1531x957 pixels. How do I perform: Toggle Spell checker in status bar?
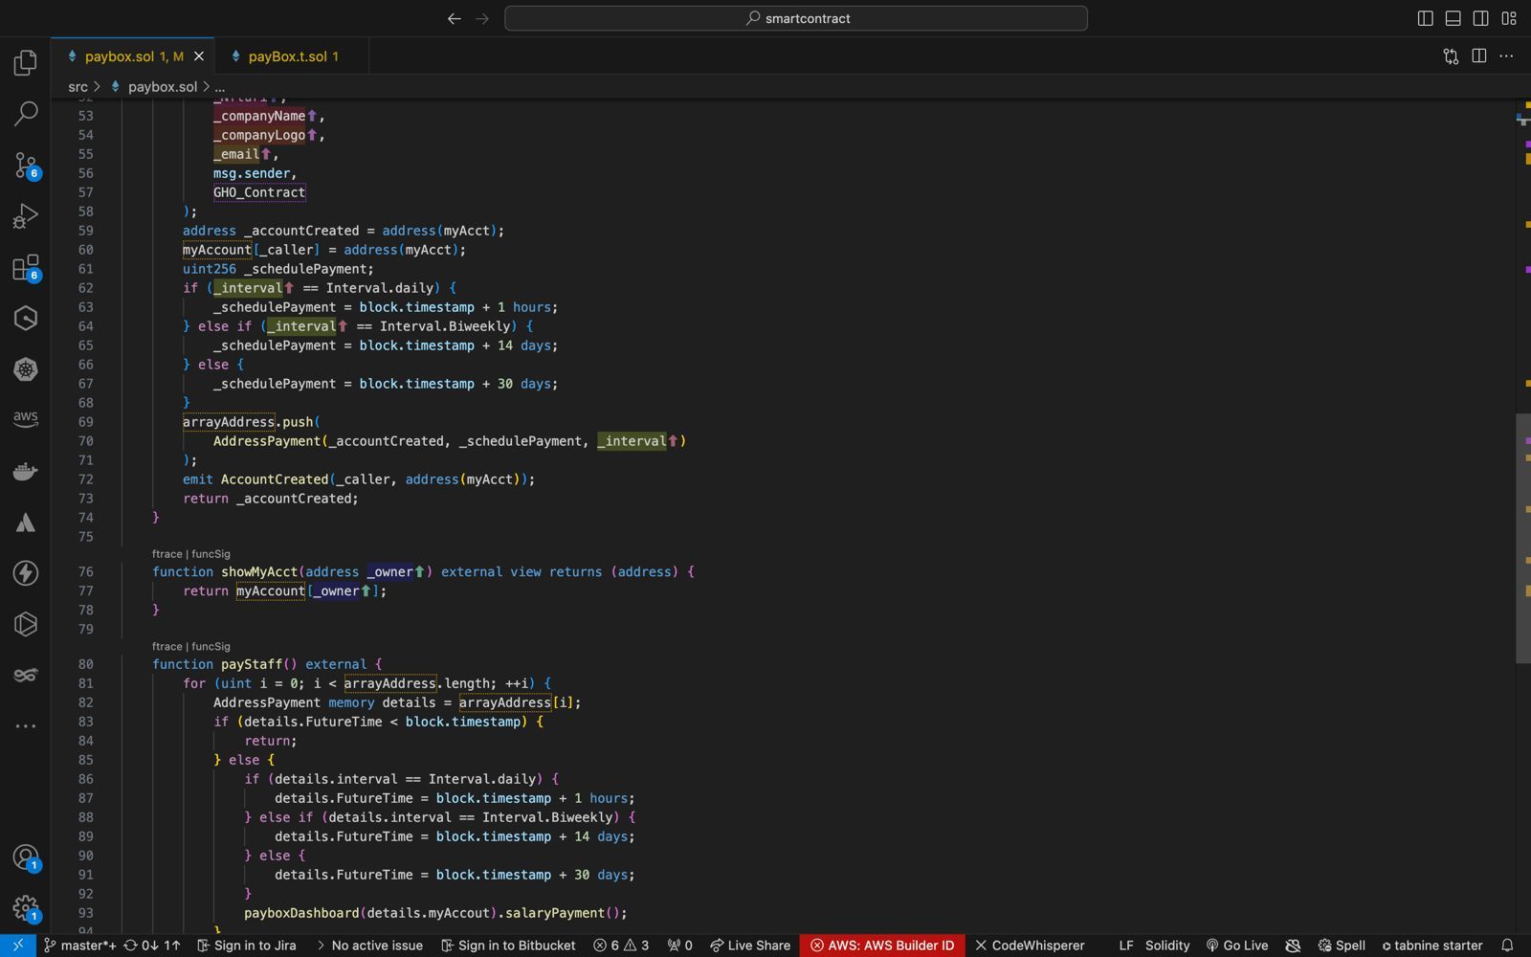[x=1342, y=946]
